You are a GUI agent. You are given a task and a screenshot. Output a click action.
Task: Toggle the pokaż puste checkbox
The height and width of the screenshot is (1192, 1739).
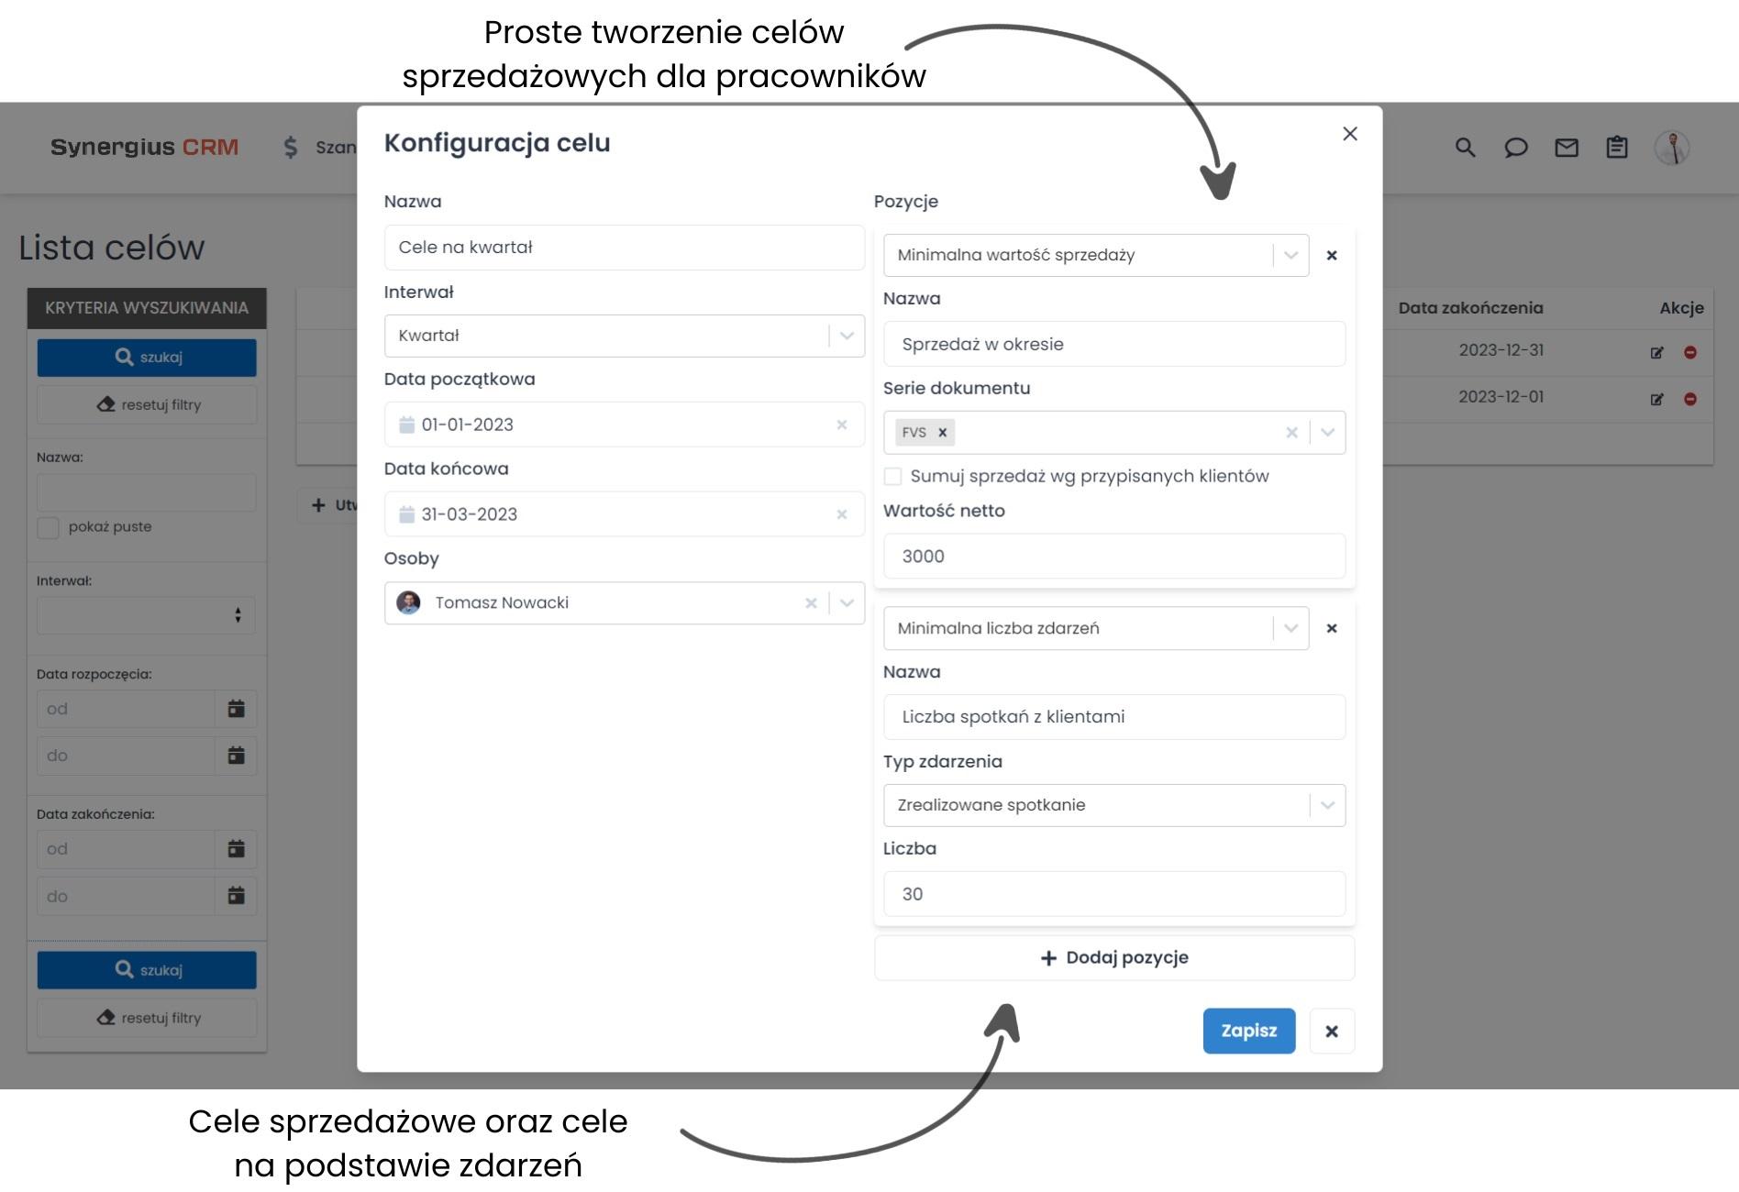pyautogui.click(x=49, y=527)
